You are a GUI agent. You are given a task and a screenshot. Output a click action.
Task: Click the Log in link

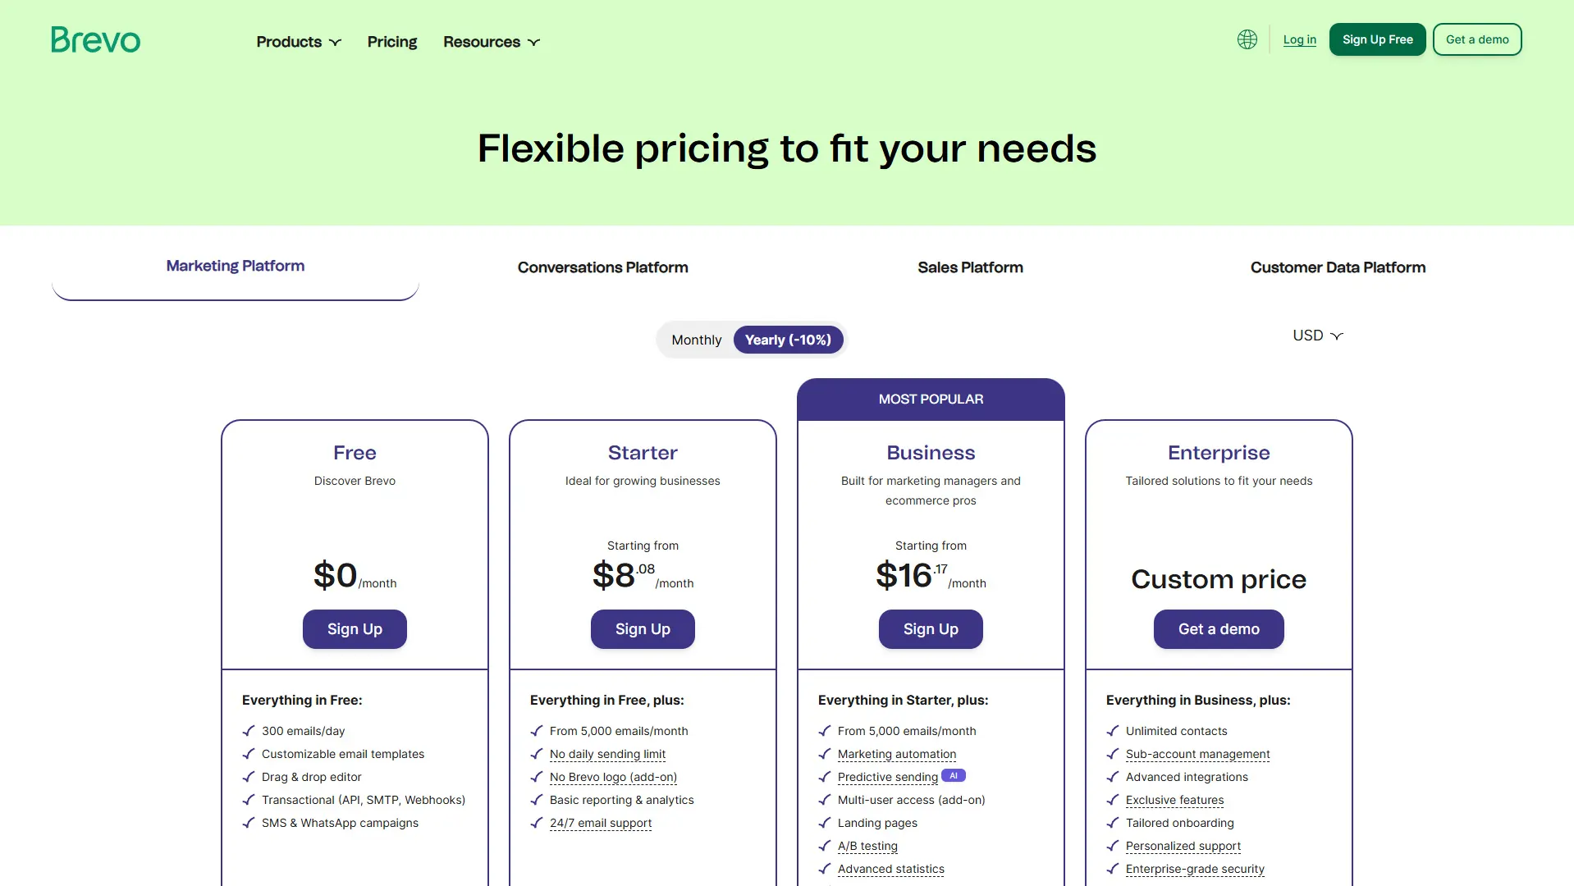click(1299, 39)
